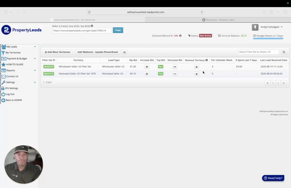This screenshot has height=188, width=291.
Task: Open Payment & Budget in the sidebar
Action: tap(17, 58)
